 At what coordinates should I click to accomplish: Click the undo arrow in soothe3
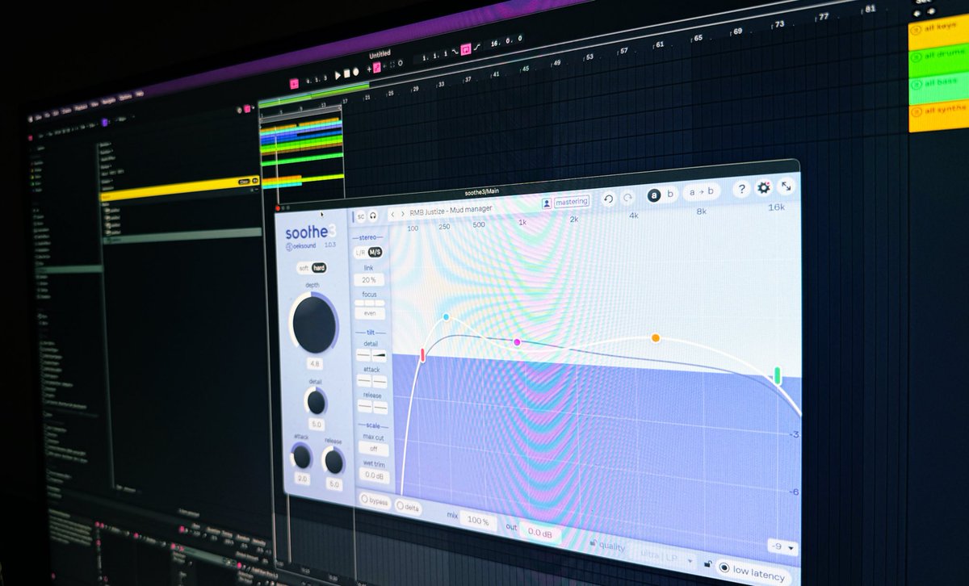609,199
